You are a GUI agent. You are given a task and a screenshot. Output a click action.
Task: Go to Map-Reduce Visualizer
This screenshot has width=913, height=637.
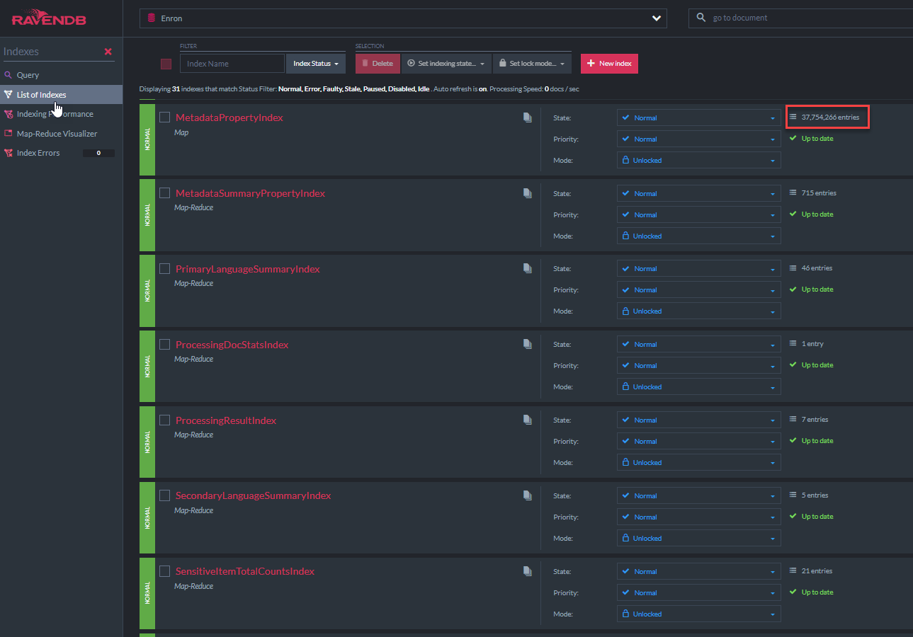(57, 134)
